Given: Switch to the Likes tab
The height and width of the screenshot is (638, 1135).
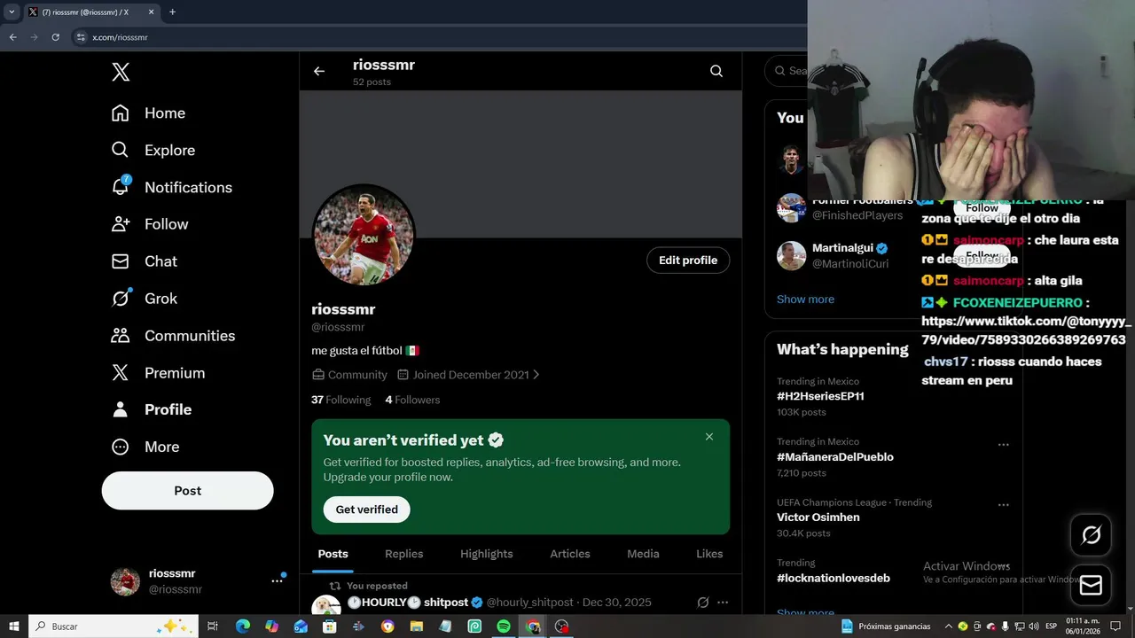Looking at the screenshot, I should coord(709,554).
